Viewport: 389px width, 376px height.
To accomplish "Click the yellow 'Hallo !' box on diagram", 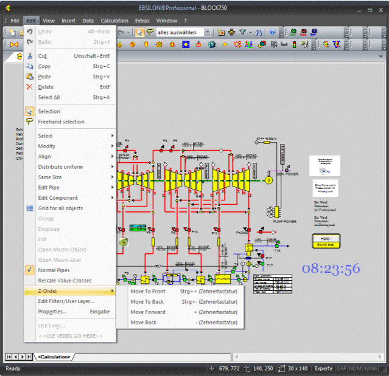I will [x=325, y=238].
